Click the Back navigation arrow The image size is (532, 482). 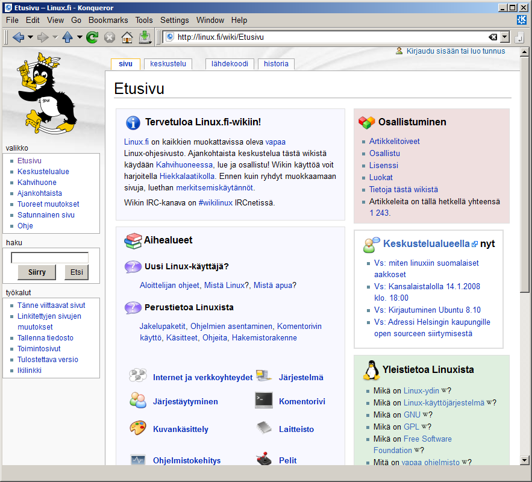pyautogui.click(x=18, y=37)
